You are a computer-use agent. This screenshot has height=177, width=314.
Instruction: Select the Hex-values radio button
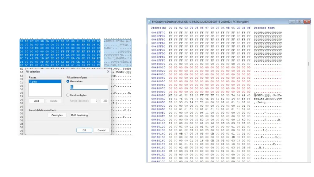pos(68,81)
